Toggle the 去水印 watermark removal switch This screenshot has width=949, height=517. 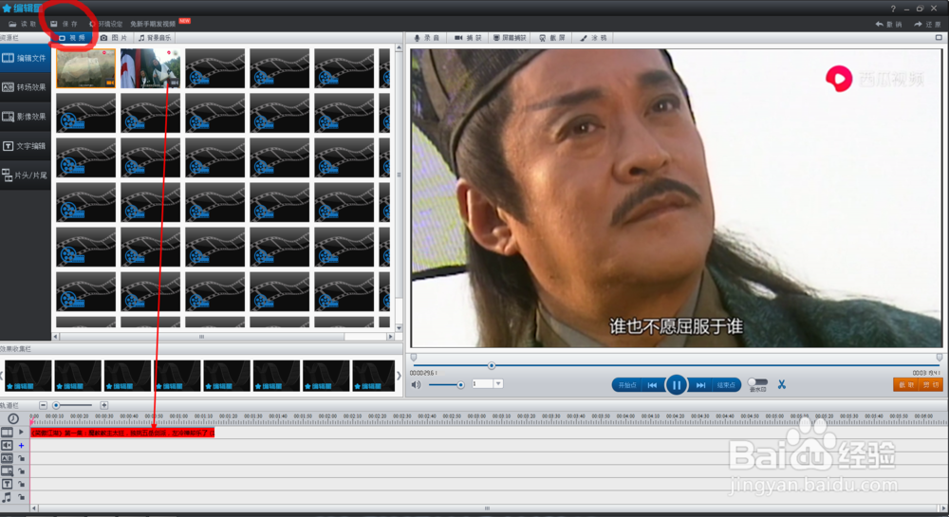point(757,382)
